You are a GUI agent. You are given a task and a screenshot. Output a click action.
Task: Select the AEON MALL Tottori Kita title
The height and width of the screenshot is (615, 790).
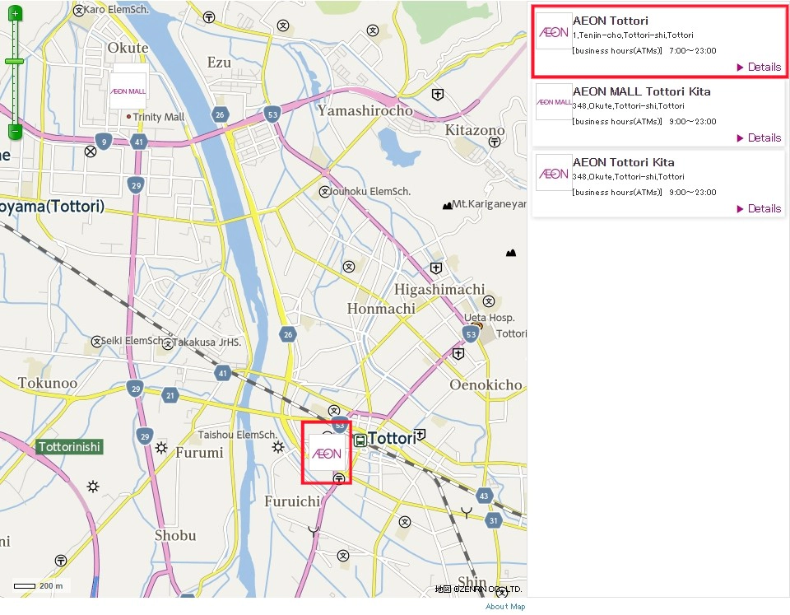pyautogui.click(x=641, y=91)
